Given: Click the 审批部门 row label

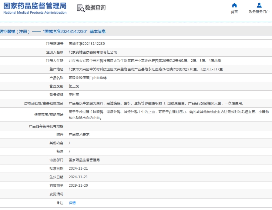Looking at the screenshot, I should click(56, 160).
